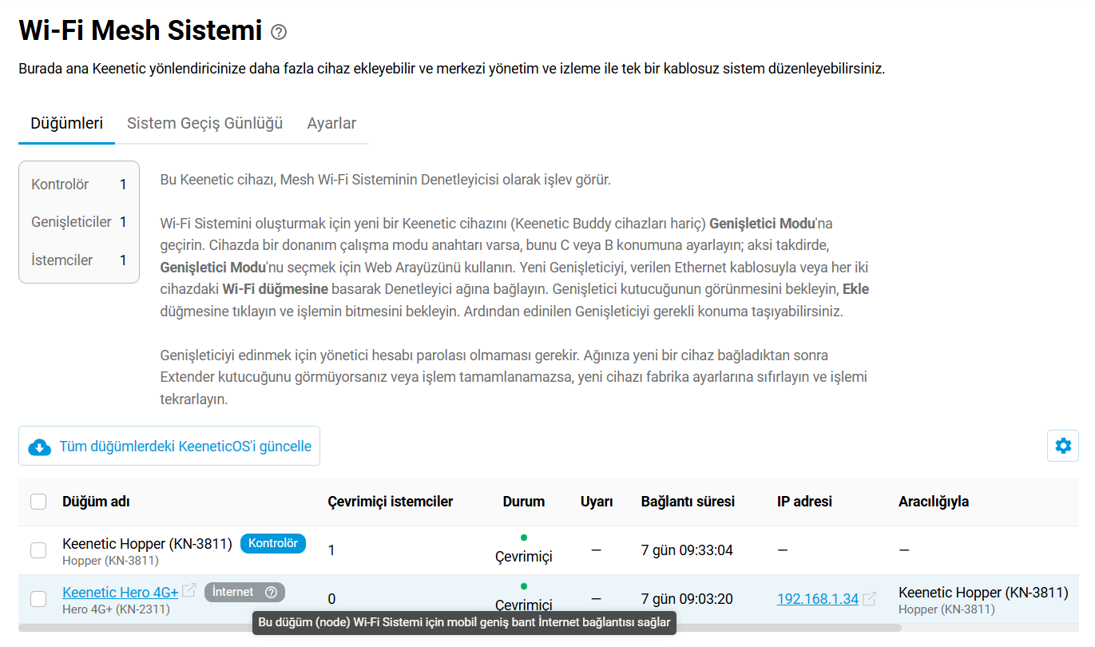
Task: Select all nodes with header checkbox
Action: (38, 502)
